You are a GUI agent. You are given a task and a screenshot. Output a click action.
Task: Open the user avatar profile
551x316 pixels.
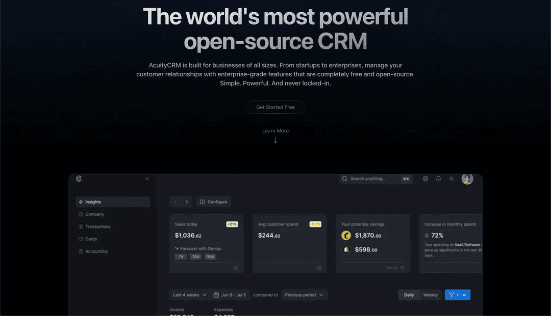[x=467, y=179]
